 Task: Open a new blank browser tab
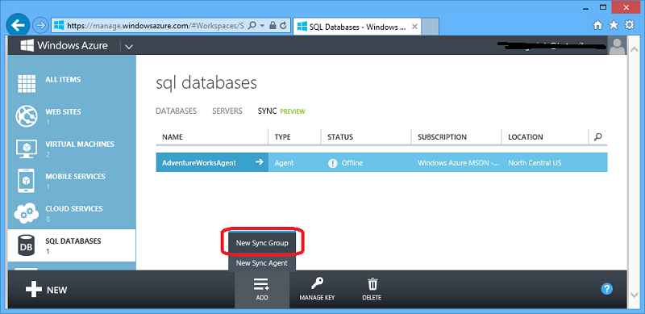pos(431,27)
